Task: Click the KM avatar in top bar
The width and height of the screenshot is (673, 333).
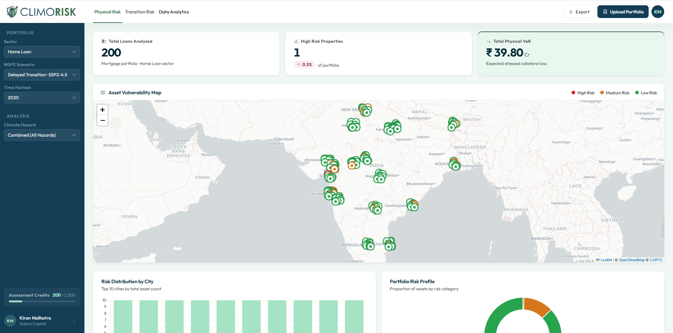Action: click(657, 12)
